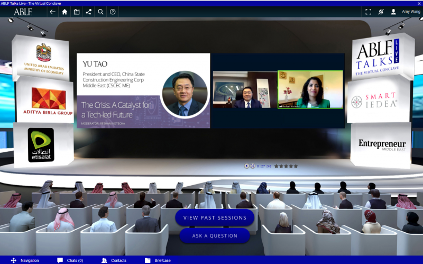The image size is (423, 264).
Task: Enter full screen mode via toolbar icon
Action: pyautogui.click(x=368, y=12)
